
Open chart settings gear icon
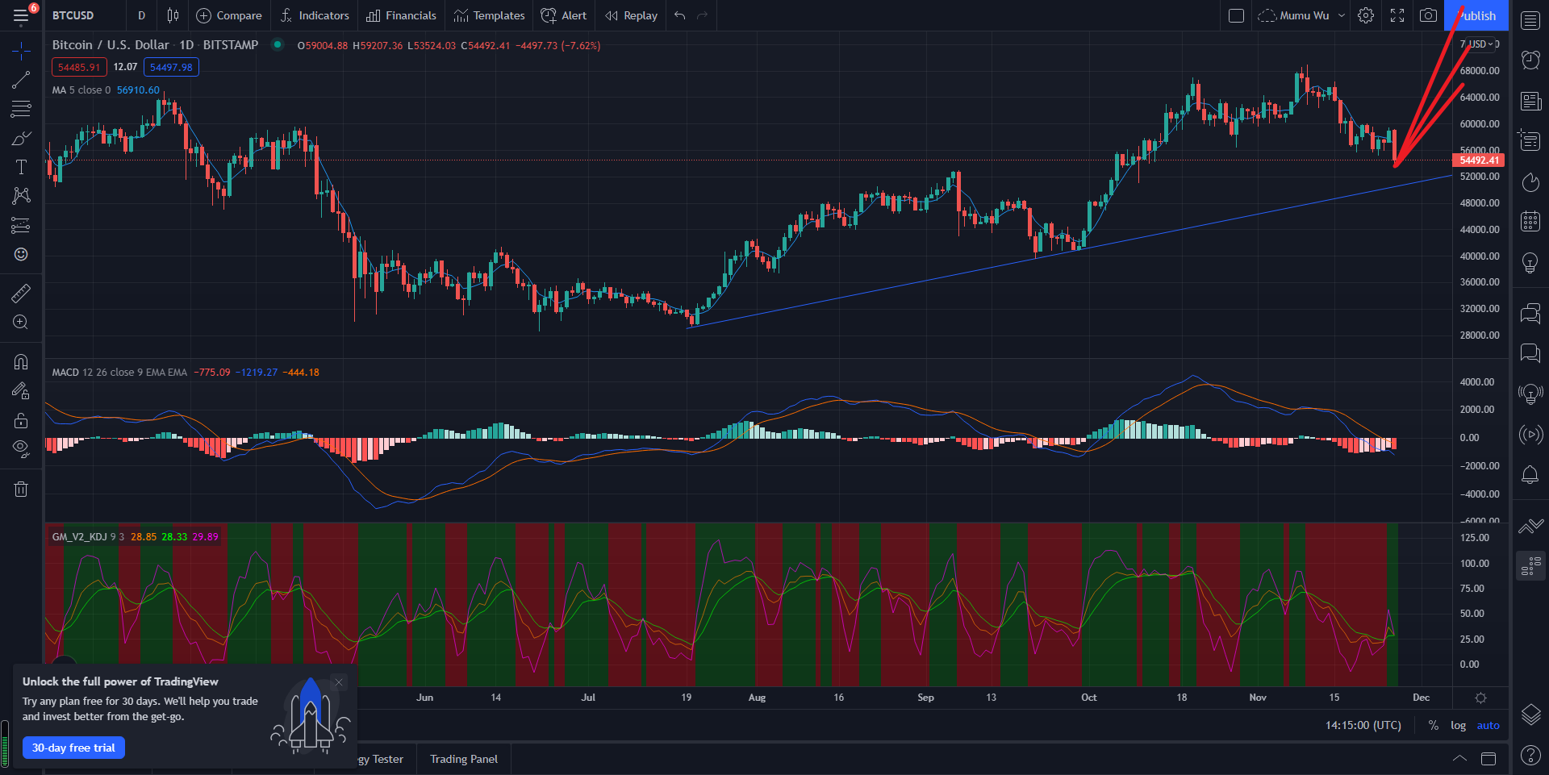1366,15
